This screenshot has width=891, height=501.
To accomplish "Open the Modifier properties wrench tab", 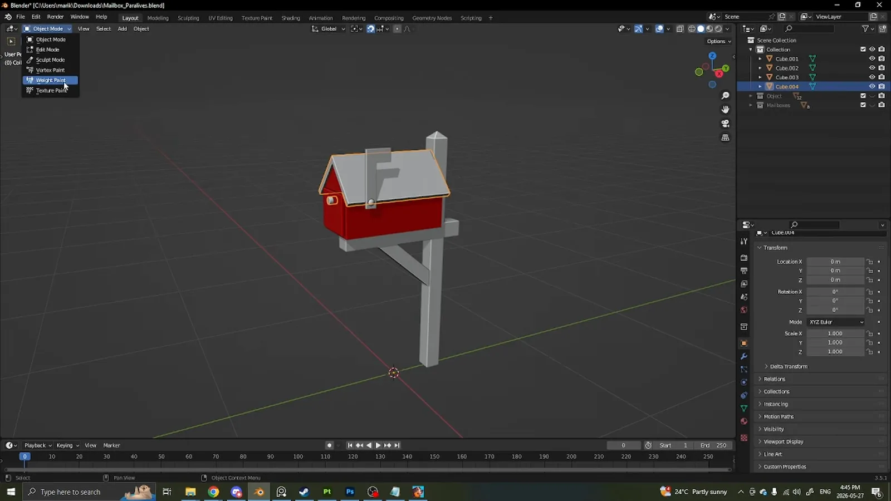I will pos(744,356).
